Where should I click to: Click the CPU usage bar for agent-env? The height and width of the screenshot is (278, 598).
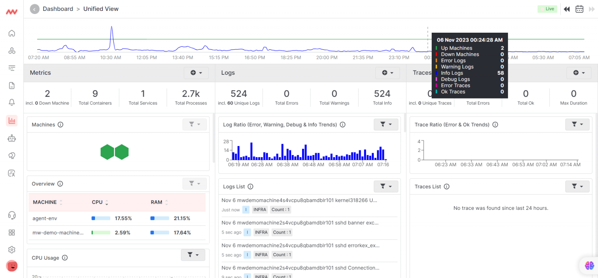100,218
